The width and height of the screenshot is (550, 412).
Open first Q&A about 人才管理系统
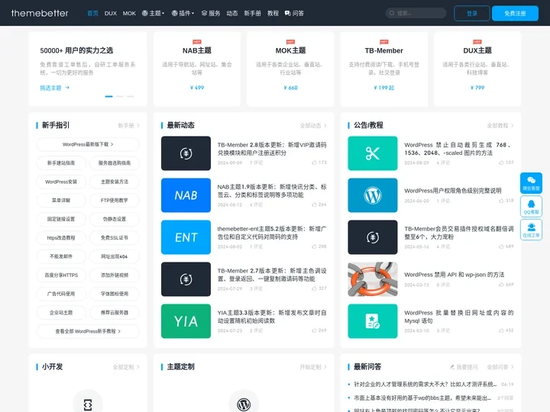click(425, 385)
